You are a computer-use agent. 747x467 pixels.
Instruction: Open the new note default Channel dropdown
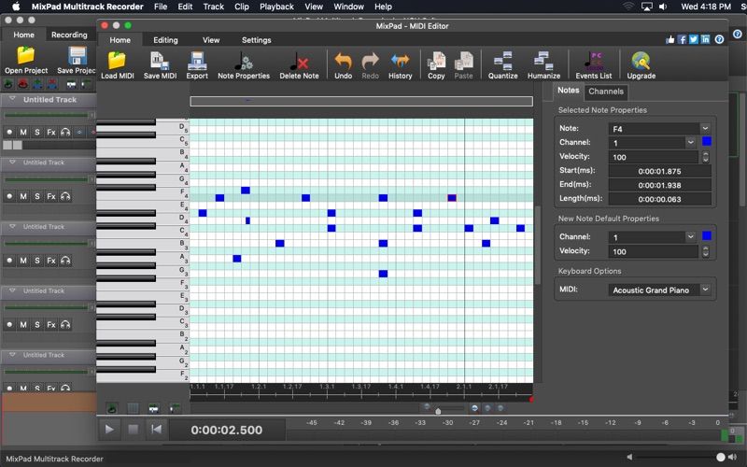point(691,237)
